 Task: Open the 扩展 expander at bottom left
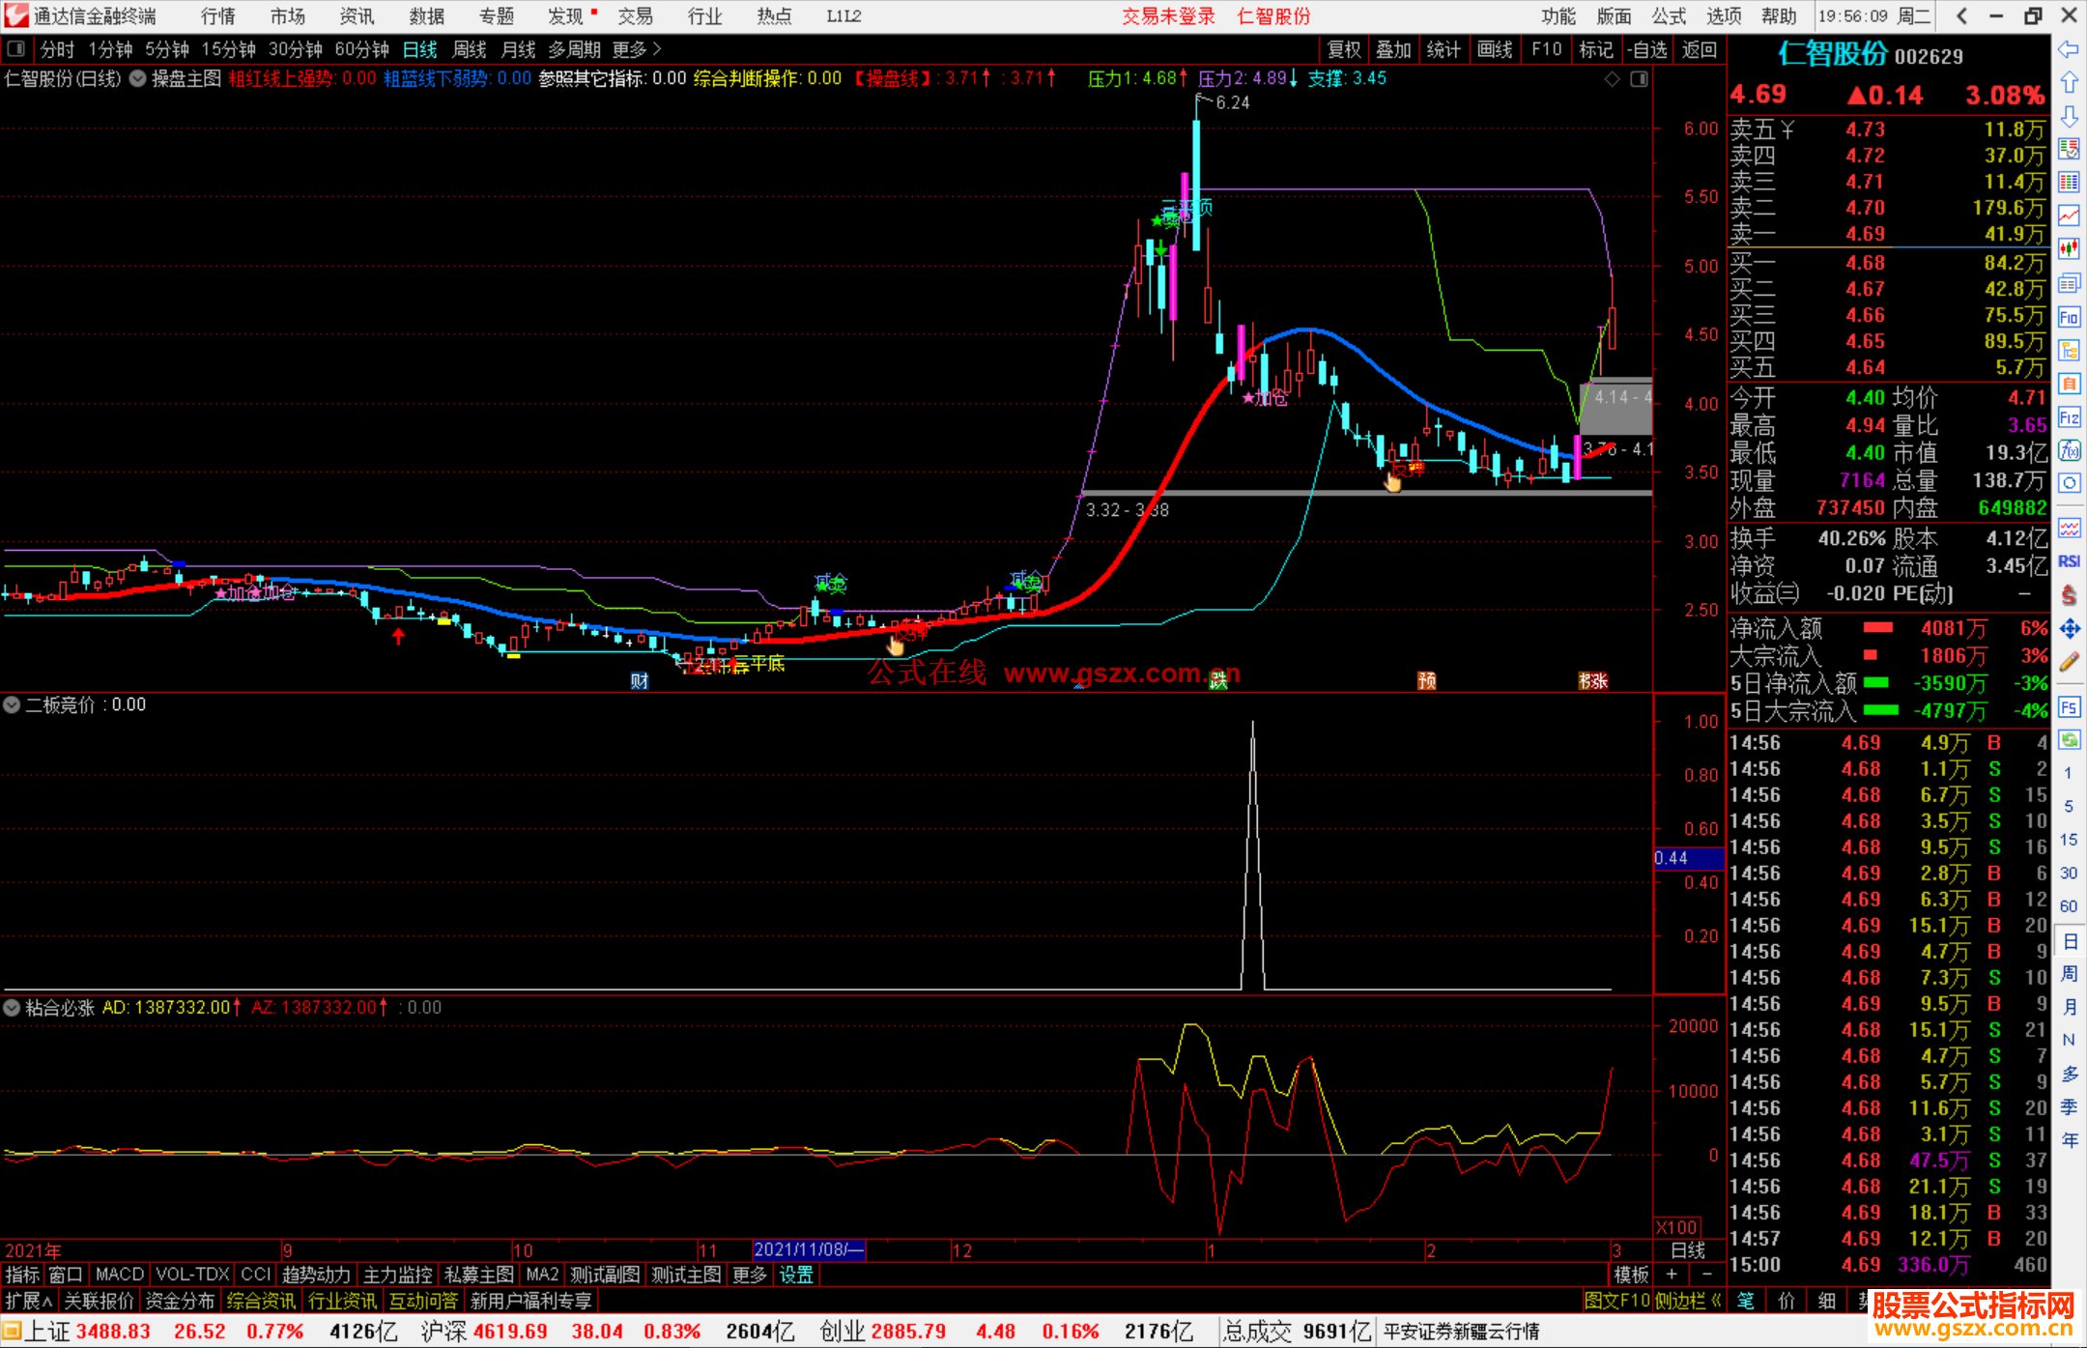coord(29,1301)
